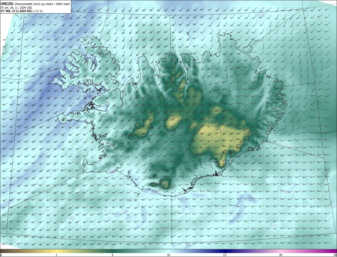Select the initial time line 'IT: þri. 26. 11. 2024 18Z'
The image size is (337, 257).
coord(16,7)
